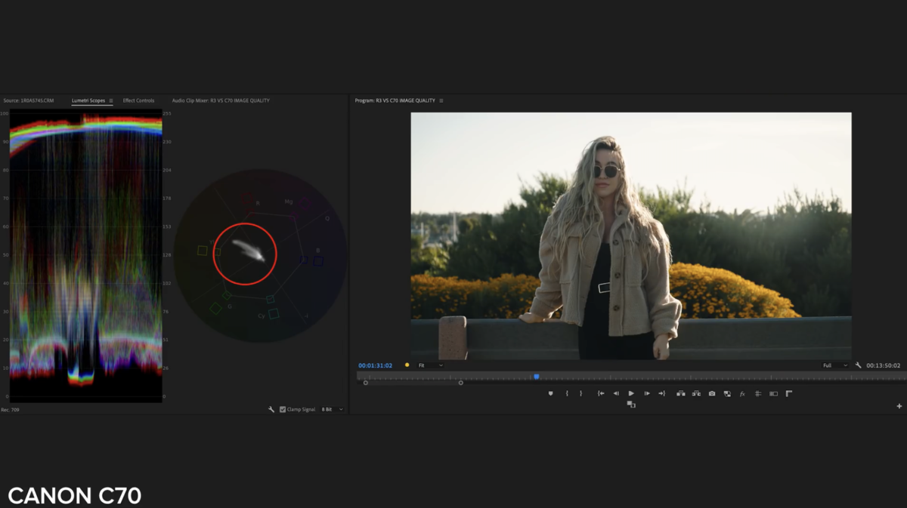Click left handle of zoom scroll bar
The image size is (907, 508).
tap(366, 383)
